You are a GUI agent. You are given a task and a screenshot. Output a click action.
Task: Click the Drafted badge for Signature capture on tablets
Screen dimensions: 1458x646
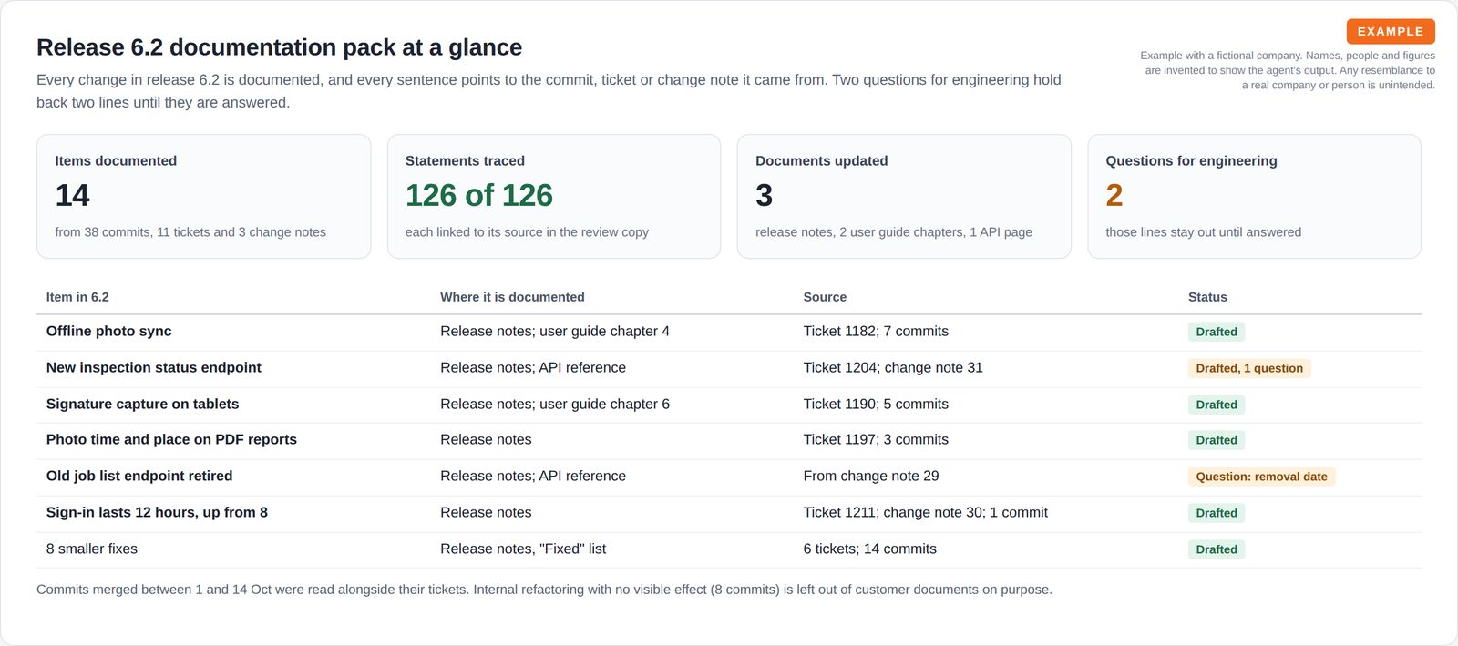[1217, 405]
